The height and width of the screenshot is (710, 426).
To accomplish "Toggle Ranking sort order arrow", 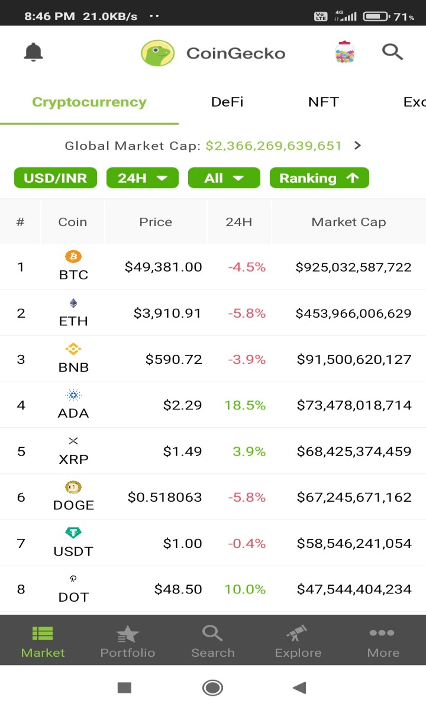I will pyautogui.click(x=353, y=178).
